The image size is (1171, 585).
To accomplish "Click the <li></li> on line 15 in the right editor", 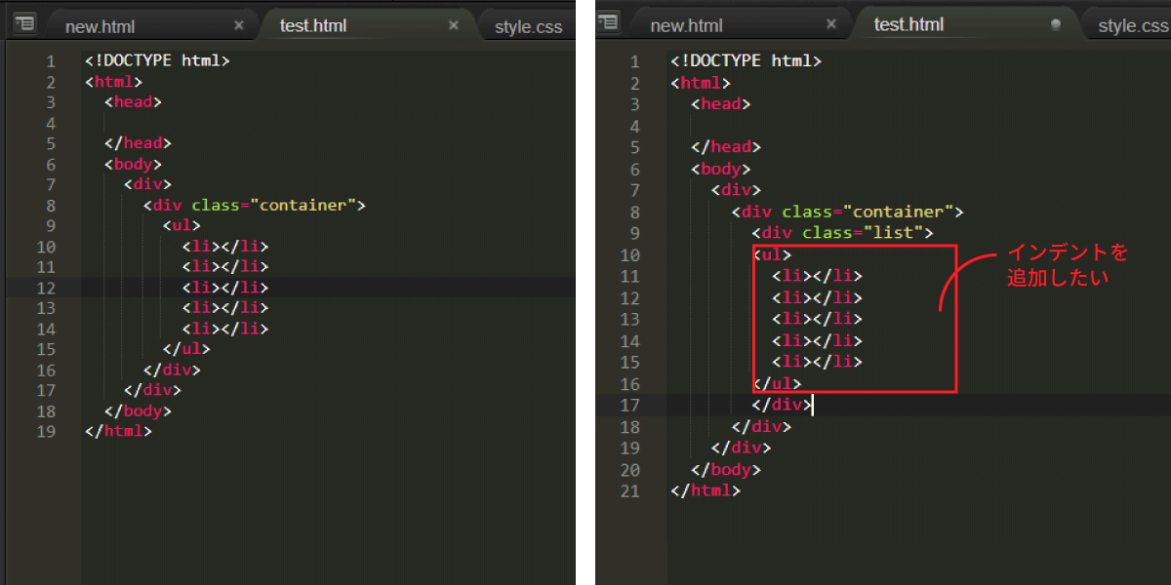I will click(x=818, y=362).
